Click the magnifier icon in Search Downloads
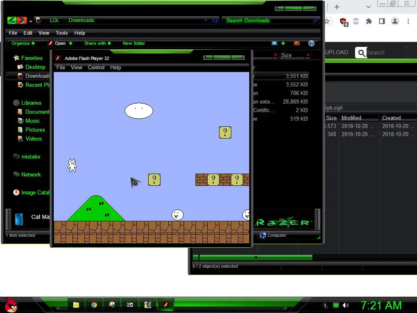 pos(315,20)
